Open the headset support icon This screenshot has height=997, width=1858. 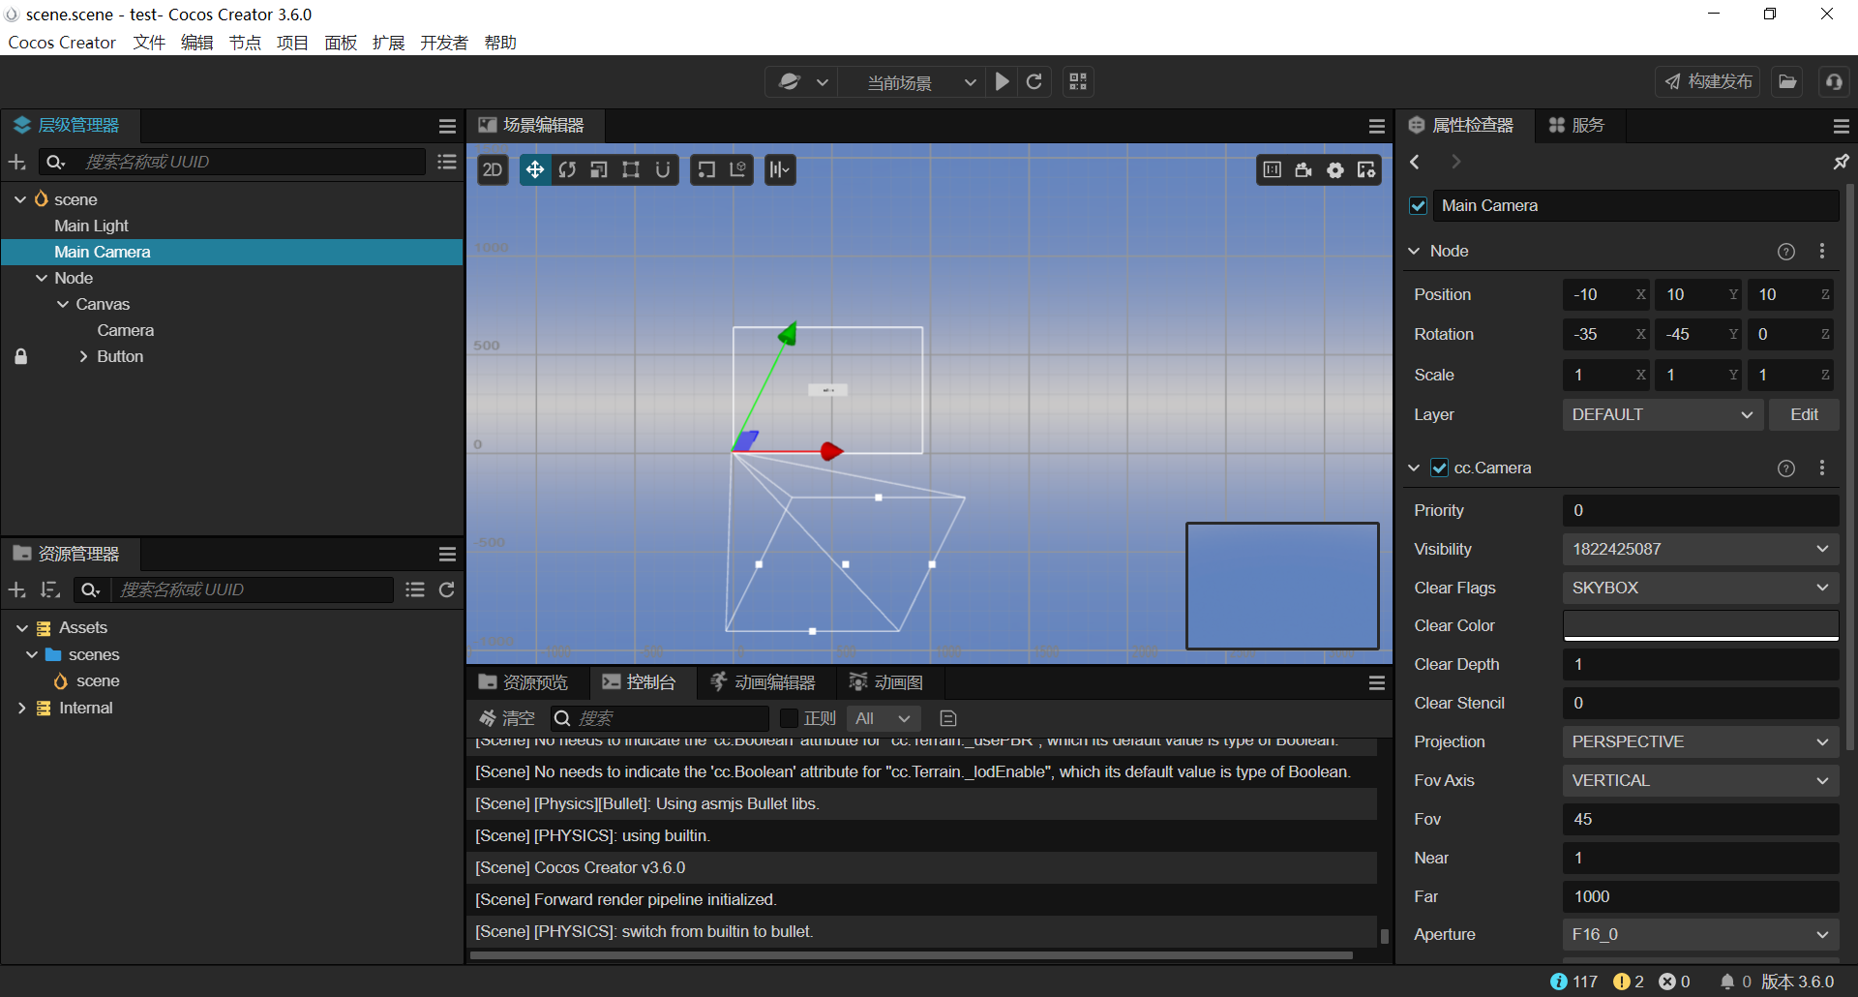(1834, 82)
